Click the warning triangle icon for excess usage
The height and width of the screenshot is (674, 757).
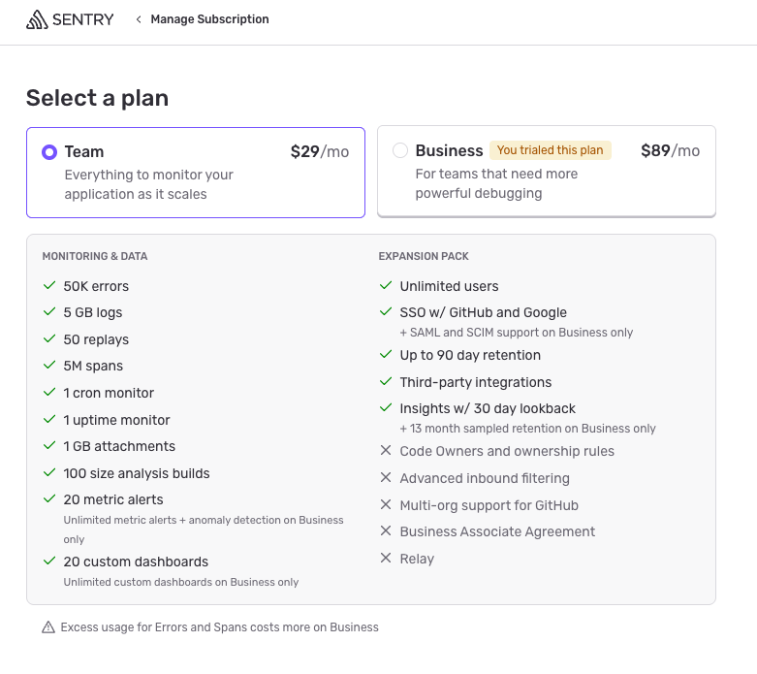[x=48, y=627]
